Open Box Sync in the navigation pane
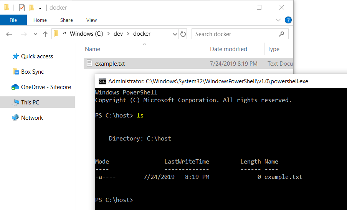This screenshot has width=347, height=210. pyautogui.click(x=33, y=72)
